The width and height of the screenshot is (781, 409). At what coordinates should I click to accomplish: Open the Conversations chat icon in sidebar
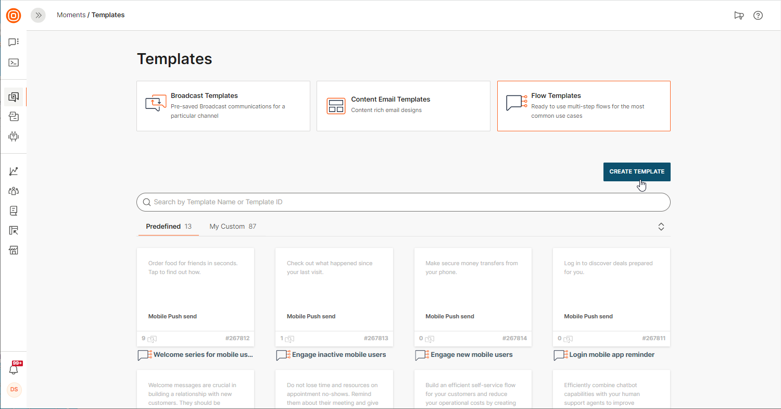tap(14, 42)
